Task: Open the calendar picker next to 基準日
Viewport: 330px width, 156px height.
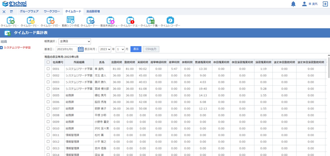Action: pos(81,49)
